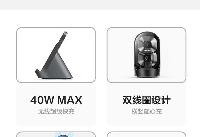The height and width of the screenshot is (137, 200).
Task: Open the partially visible blue airflow card
Action: [x=56, y=134]
